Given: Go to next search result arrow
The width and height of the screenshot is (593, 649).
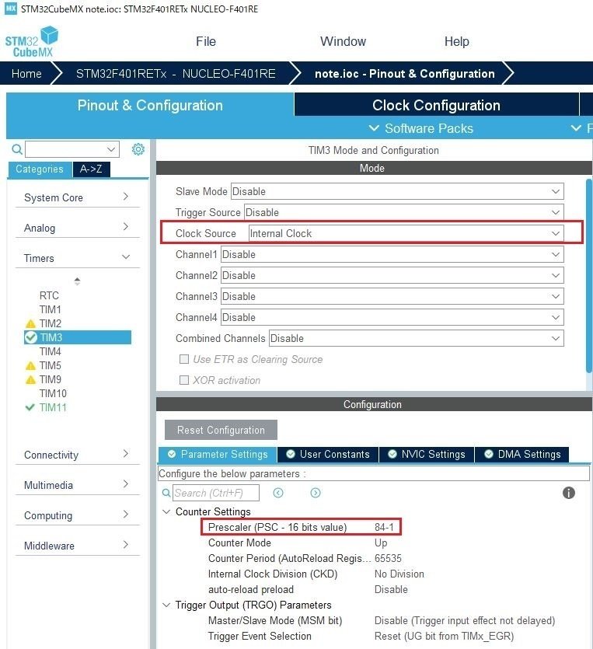Looking at the screenshot, I should (x=316, y=493).
